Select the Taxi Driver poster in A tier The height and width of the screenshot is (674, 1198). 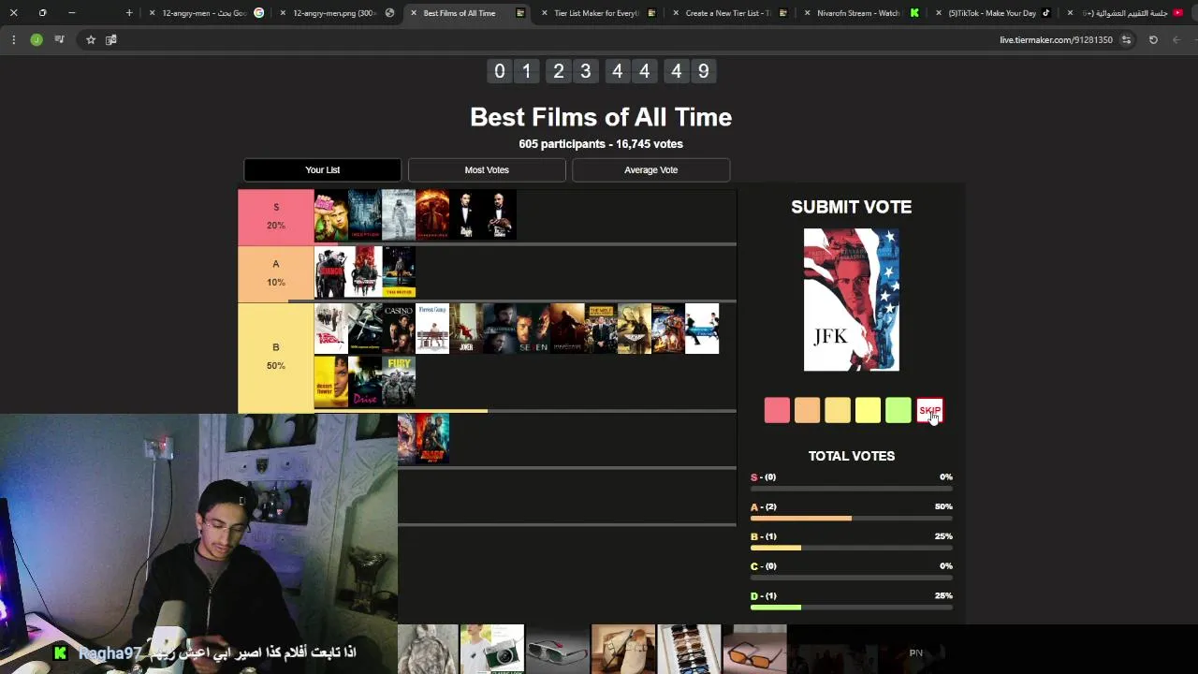[398, 271]
